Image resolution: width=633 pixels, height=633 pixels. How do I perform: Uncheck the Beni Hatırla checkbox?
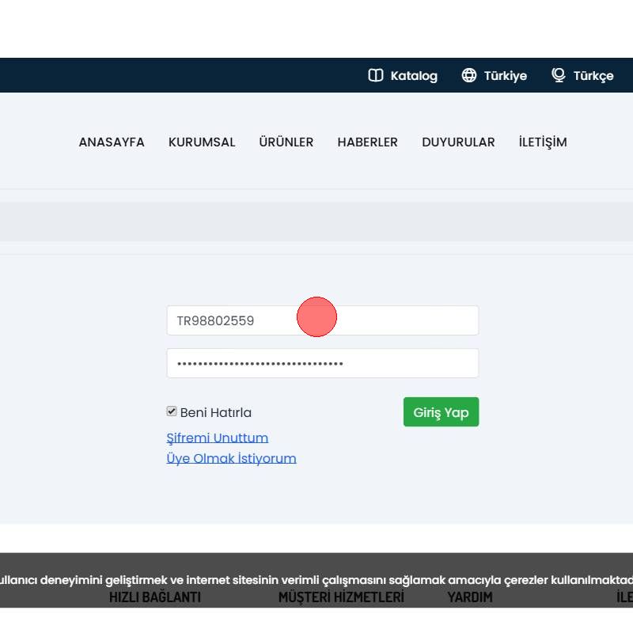tap(172, 411)
